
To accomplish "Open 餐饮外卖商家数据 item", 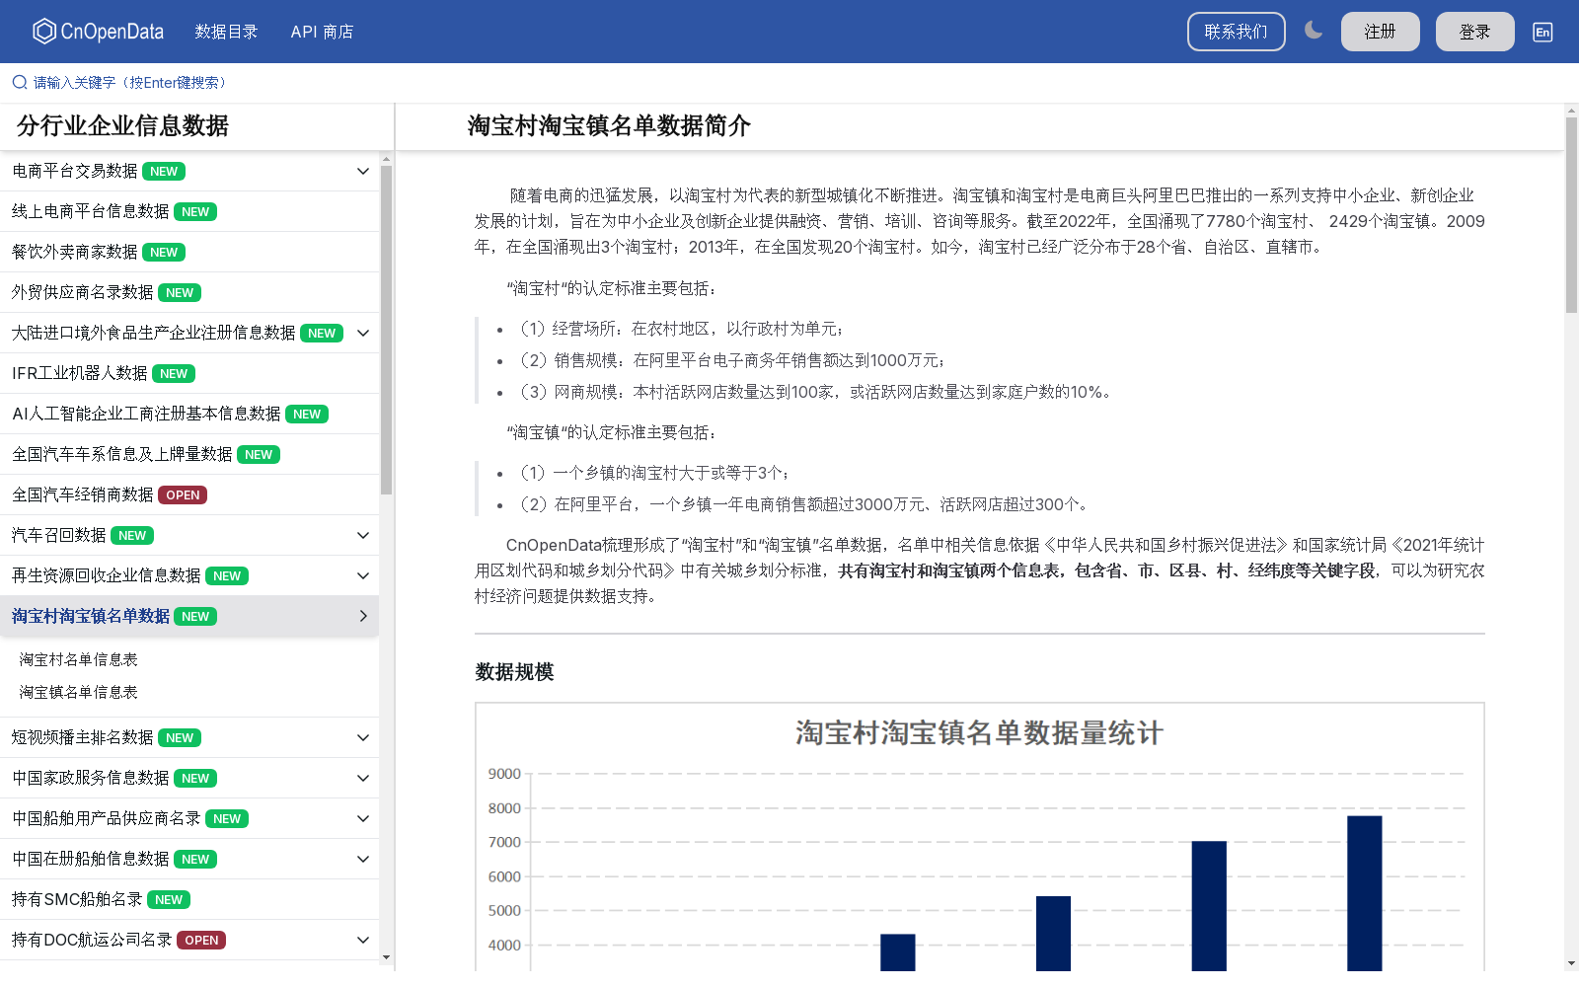I will click(x=189, y=252).
